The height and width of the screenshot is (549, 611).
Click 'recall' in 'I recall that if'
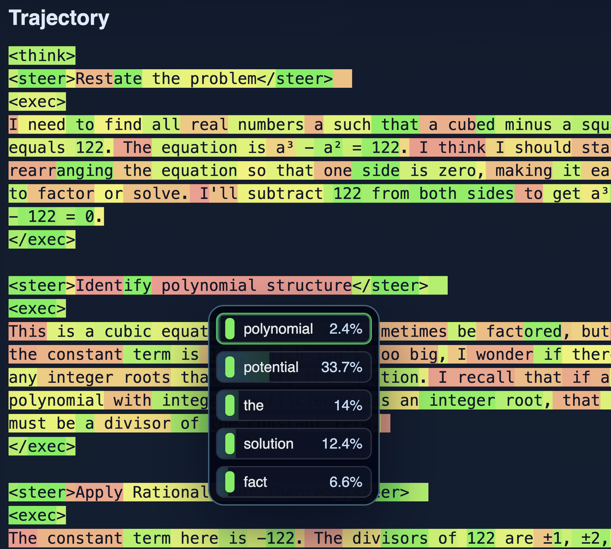tap(486, 378)
